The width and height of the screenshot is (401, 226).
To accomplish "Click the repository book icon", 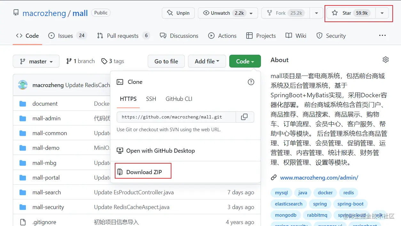I will pos(16,13).
